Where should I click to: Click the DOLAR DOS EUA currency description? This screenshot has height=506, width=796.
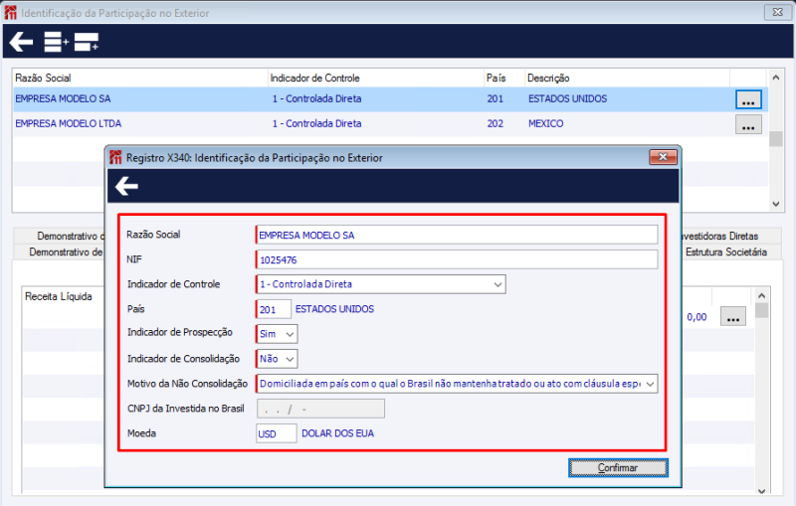tap(337, 433)
